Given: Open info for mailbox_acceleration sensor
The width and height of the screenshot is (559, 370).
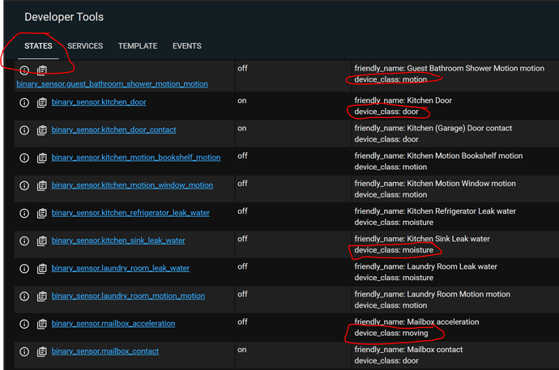Looking at the screenshot, I should pos(24,324).
